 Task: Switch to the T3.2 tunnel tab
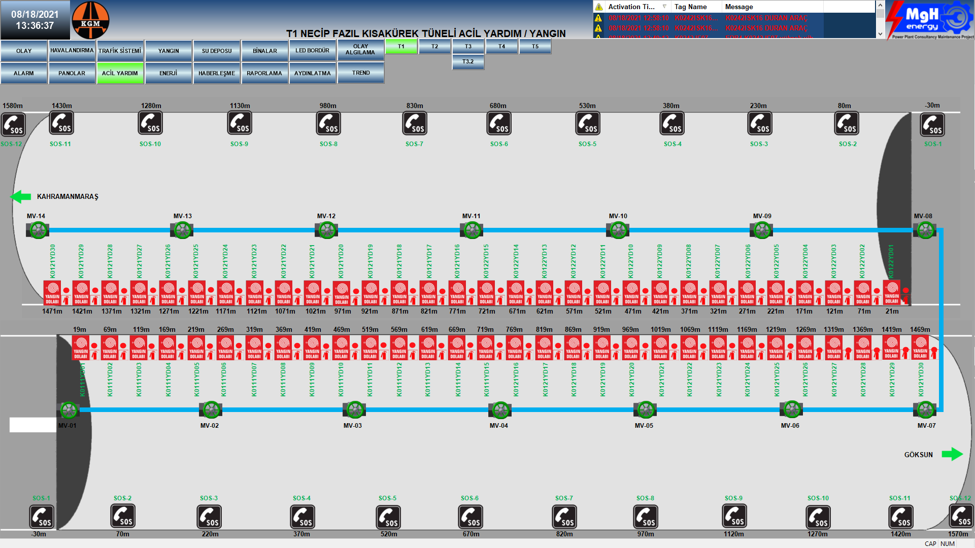[467, 62]
